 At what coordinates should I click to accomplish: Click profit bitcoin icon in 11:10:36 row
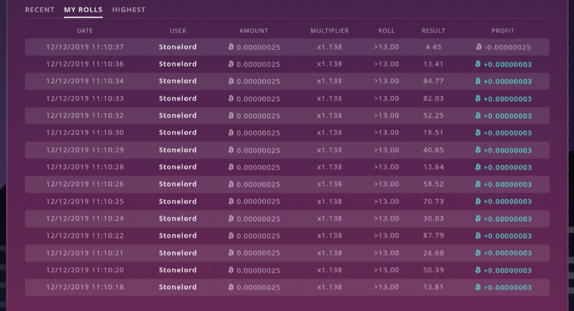[x=478, y=64]
